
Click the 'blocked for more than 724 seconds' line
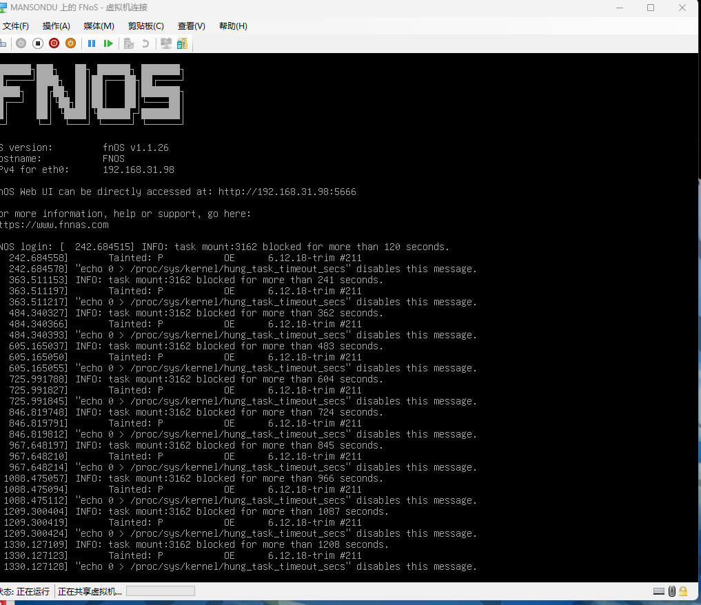pyautogui.click(x=196, y=412)
